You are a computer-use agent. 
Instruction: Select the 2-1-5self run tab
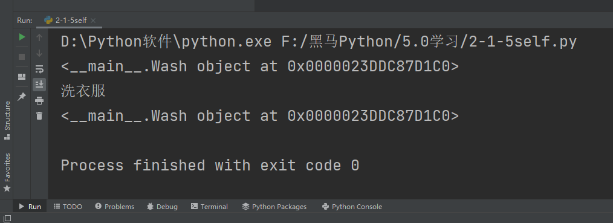coord(65,21)
